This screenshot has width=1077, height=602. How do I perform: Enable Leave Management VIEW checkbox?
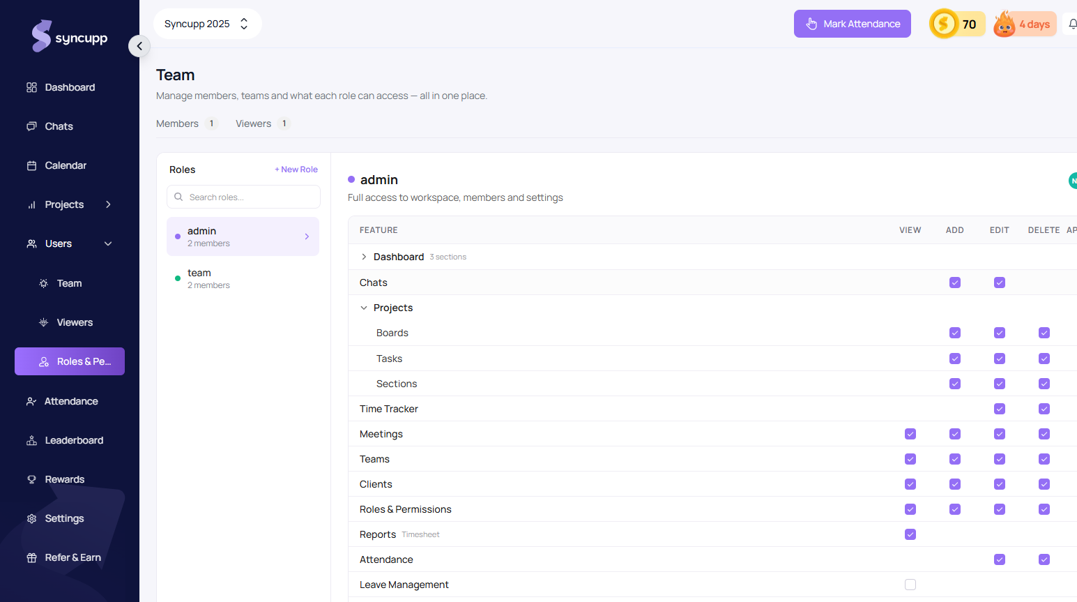(x=910, y=585)
